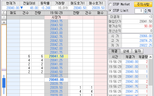Click price 20043.00 in the ladder
Image resolution: width=154 pixels, height=96 pixels.
coord(56,33)
